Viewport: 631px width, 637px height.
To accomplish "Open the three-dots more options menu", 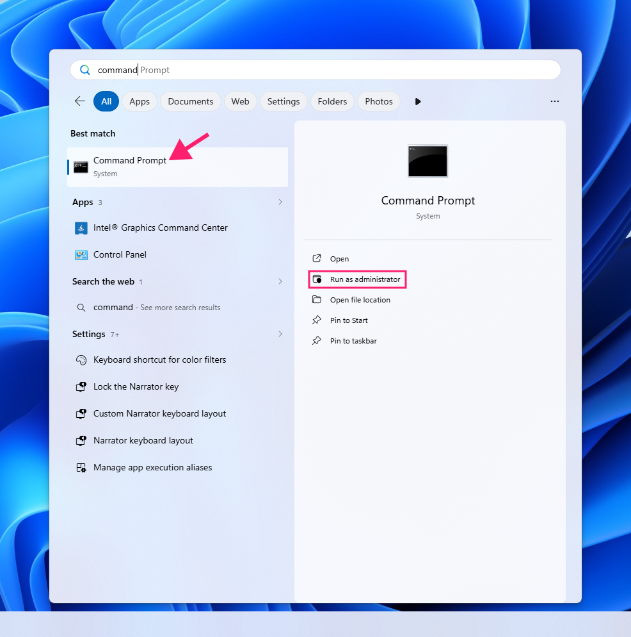I will [x=555, y=101].
